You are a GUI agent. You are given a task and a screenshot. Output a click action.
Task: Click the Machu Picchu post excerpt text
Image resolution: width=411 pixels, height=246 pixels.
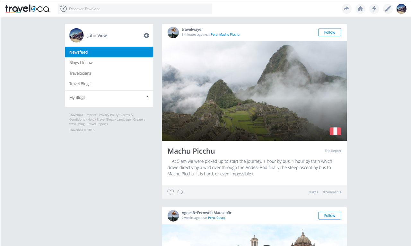point(250,167)
